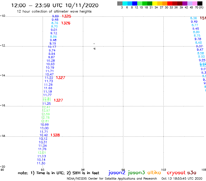Pick the pink 70 ft legend swatch

195,3
